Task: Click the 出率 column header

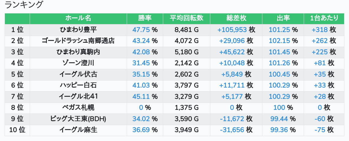Action: pos(283,18)
